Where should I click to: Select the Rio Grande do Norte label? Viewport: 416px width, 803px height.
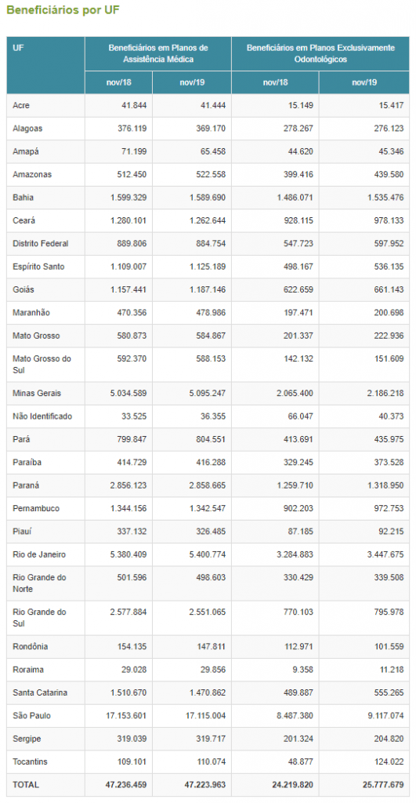point(39,583)
